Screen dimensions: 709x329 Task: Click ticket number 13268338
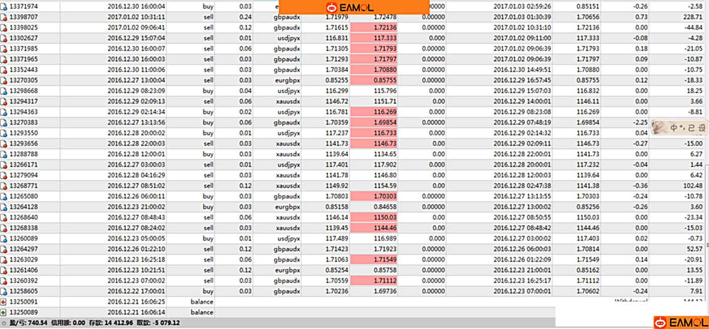tap(24, 228)
